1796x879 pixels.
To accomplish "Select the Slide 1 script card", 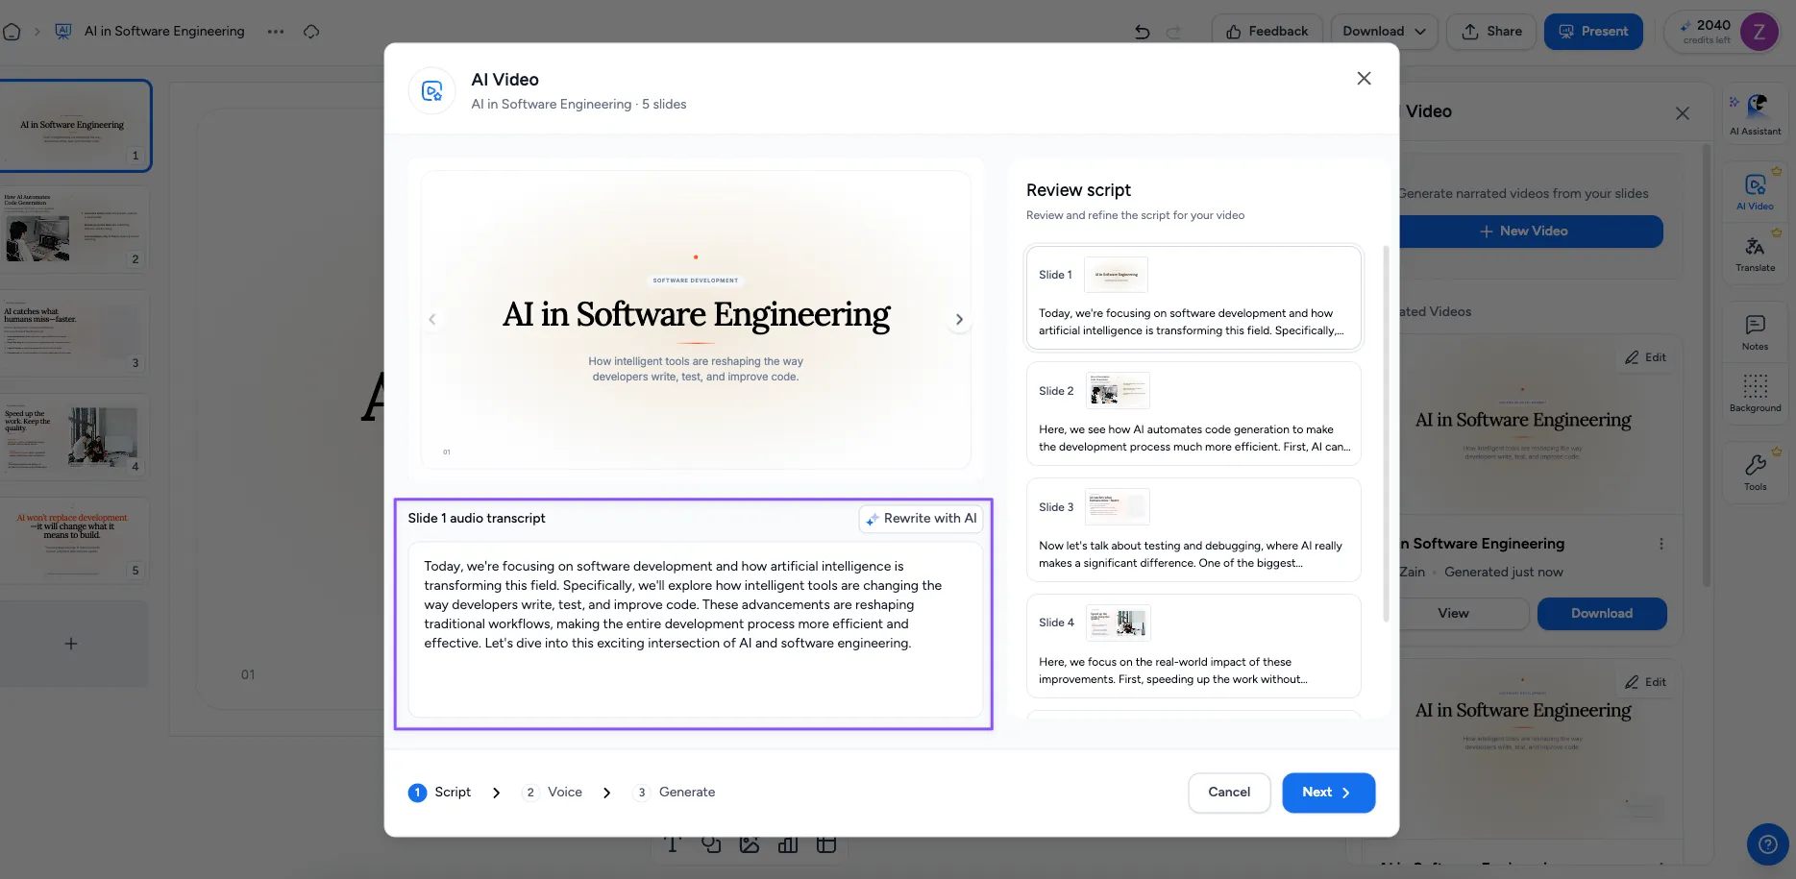I will pos(1193,298).
